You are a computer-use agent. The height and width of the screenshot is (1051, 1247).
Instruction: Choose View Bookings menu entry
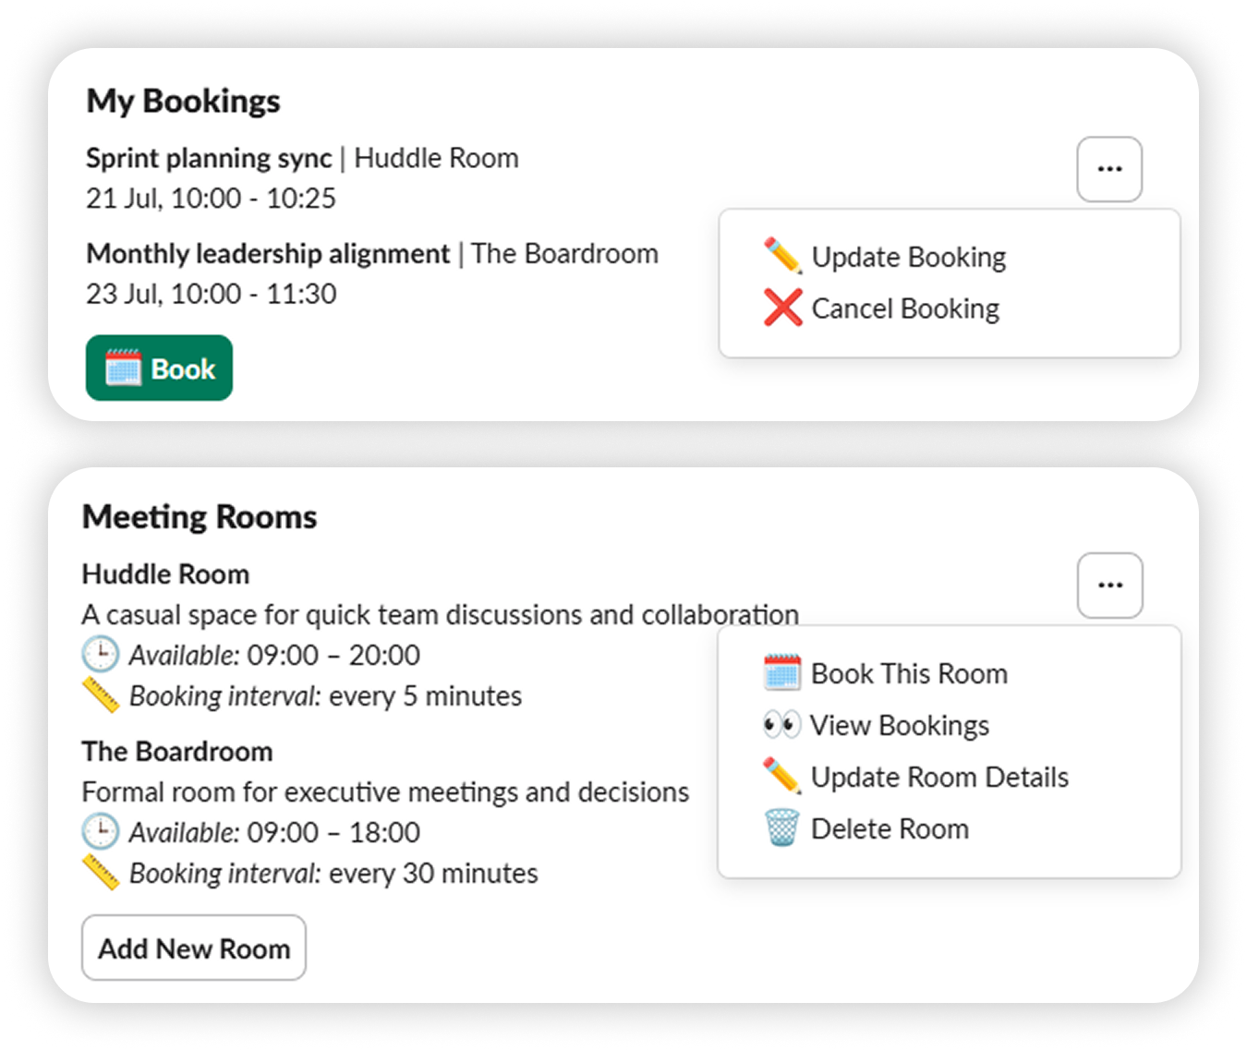pyautogui.click(x=900, y=726)
